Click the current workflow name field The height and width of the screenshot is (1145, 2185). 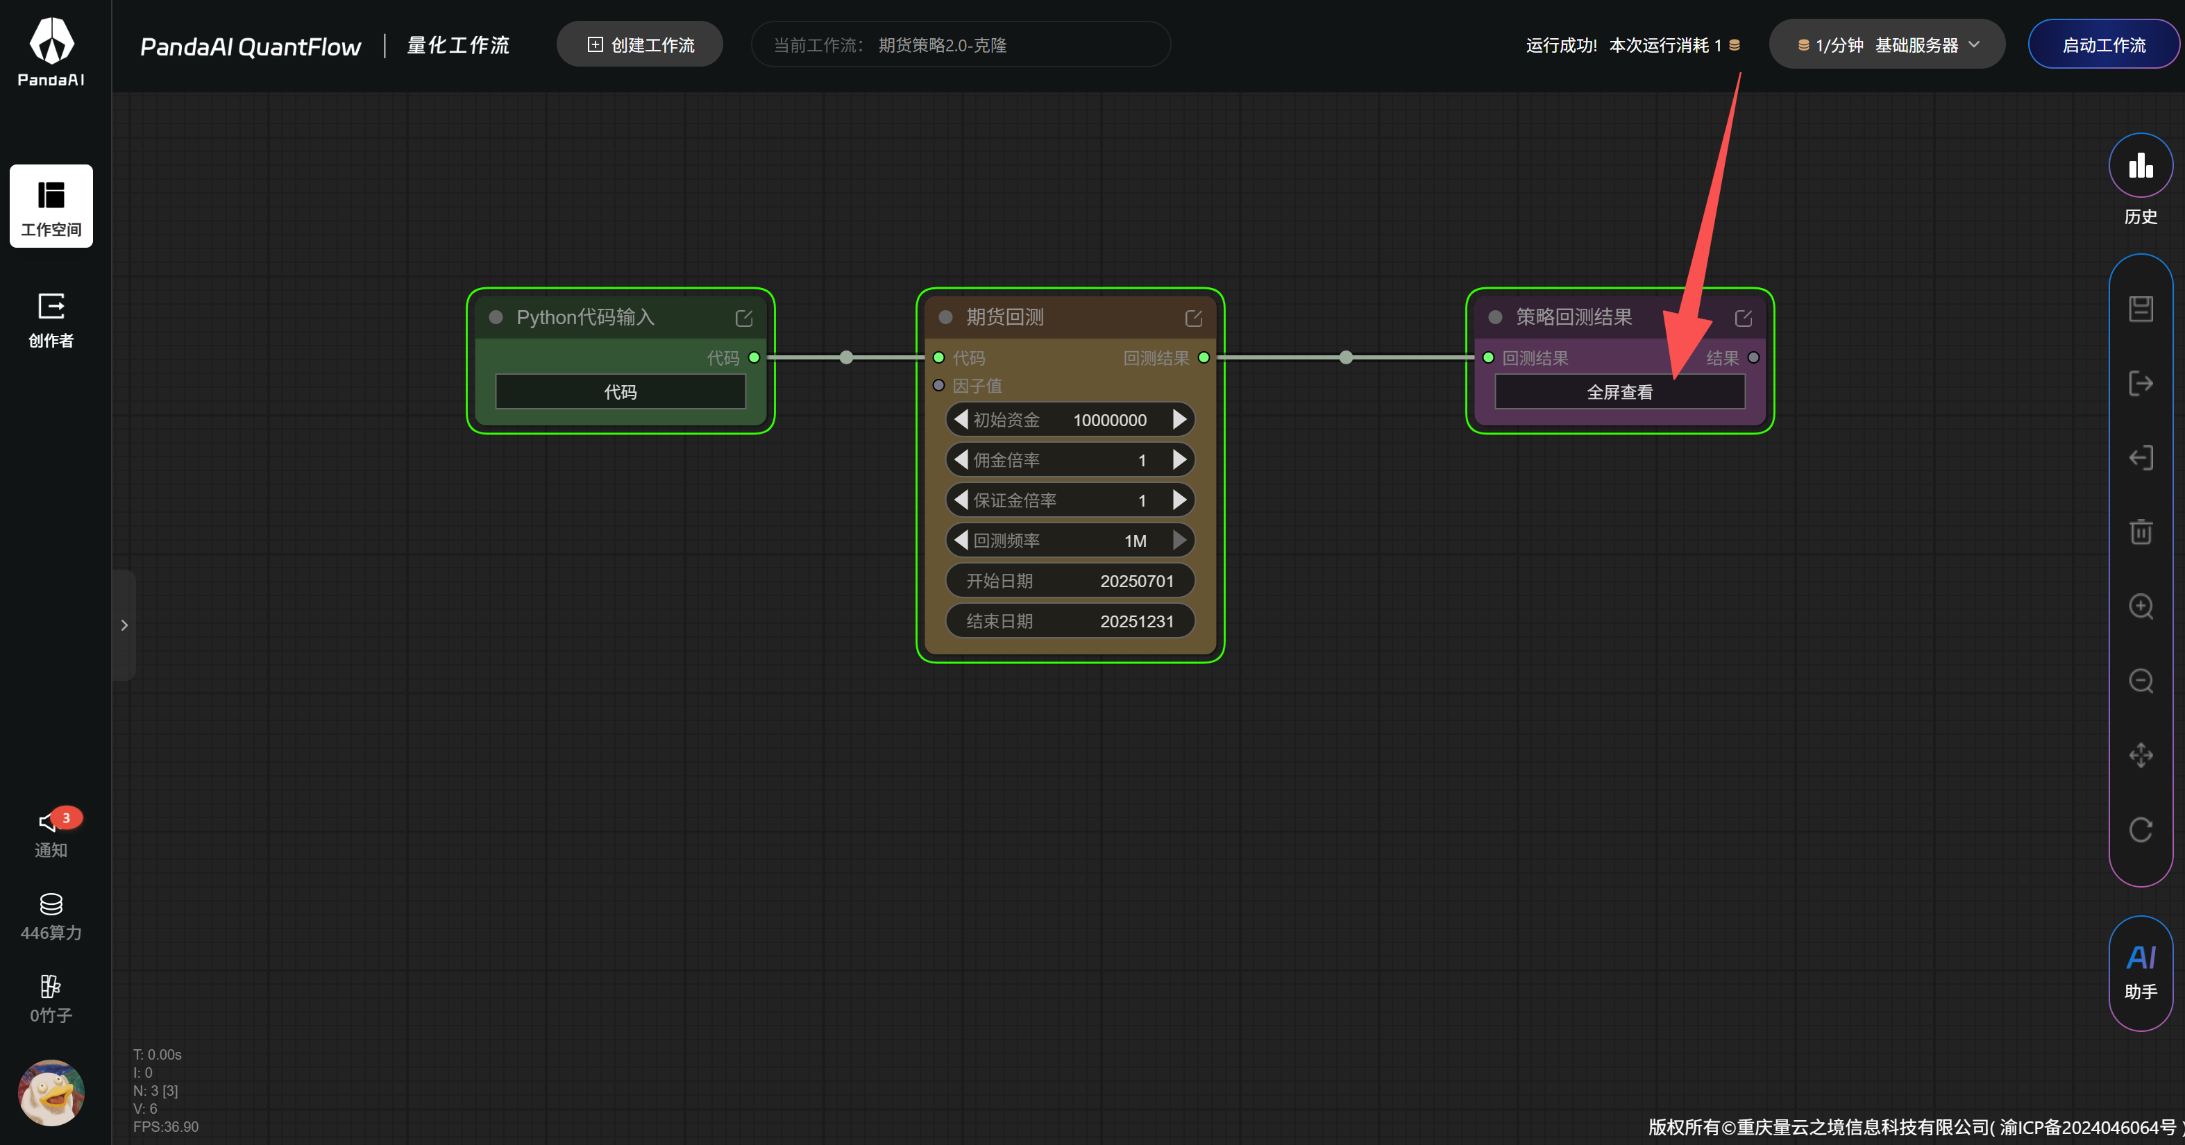pyautogui.click(x=960, y=45)
